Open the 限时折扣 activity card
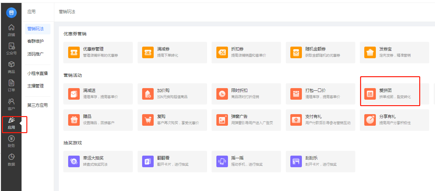The height and width of the screenshot is (191, 435). tap(246, 94)
